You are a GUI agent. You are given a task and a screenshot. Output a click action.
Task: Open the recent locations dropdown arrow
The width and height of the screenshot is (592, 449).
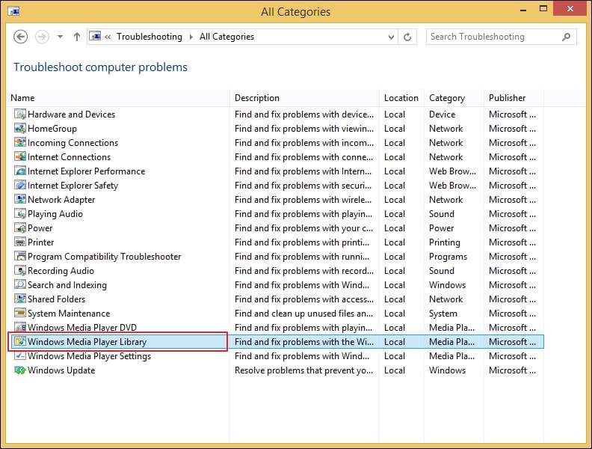(x=60, y=37)
